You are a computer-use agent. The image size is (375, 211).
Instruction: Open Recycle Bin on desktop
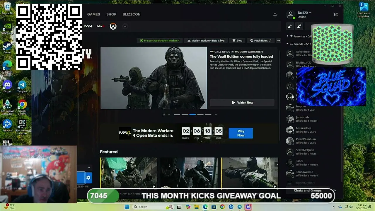[x=7, y=8]
